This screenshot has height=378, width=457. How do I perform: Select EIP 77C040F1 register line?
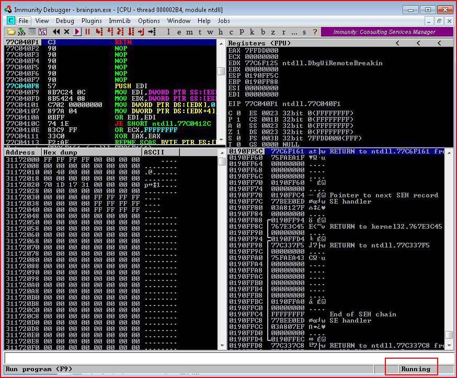(284, 104)
